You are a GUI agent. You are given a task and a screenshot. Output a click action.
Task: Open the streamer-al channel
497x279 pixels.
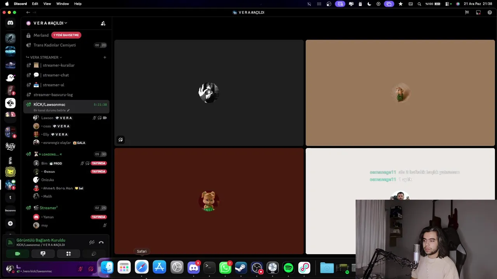(66, 85)
